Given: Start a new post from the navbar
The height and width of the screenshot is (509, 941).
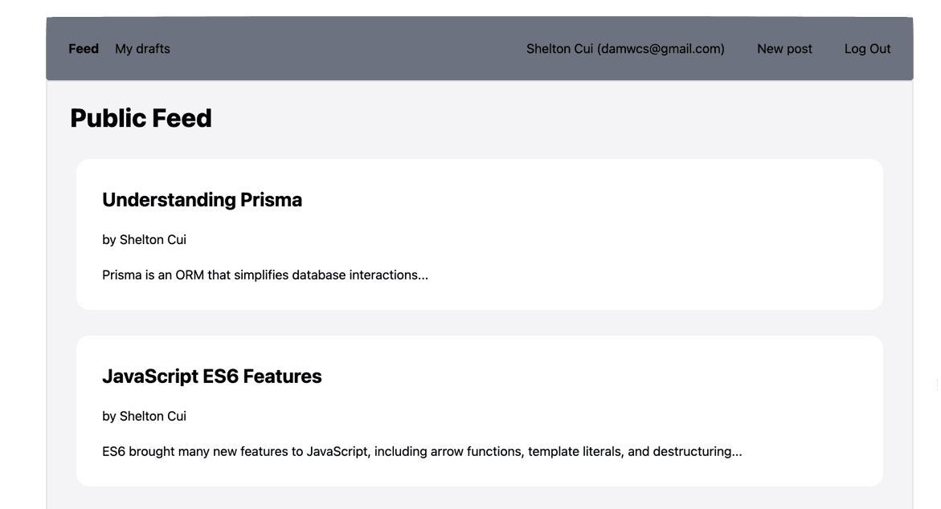Looking at the screenshot, I should [x=783, y=48].
